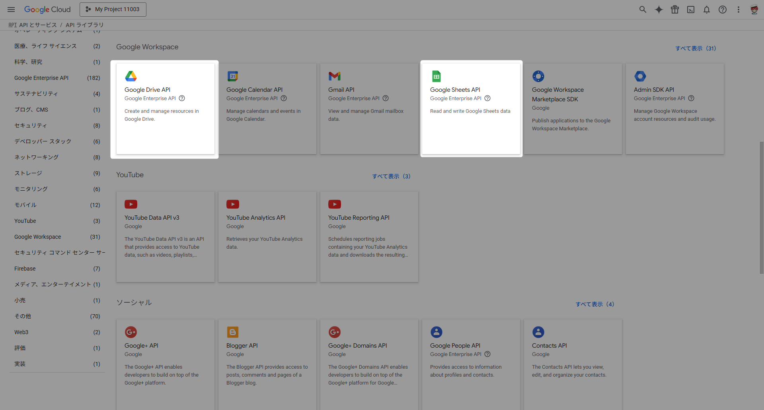Image resolution: width=764 pixels, height=410 pixels.
Task: Select the YouTube category in sidebar
Action: tap(25, 221)
